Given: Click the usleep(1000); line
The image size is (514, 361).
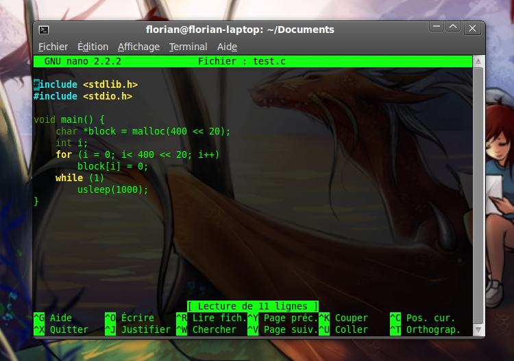Looking at the screenshot, I should 112,189.
